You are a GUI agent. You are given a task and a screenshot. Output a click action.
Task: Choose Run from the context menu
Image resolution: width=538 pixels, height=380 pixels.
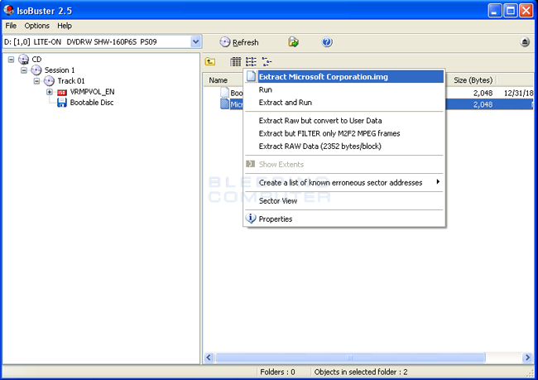[344, 89]
